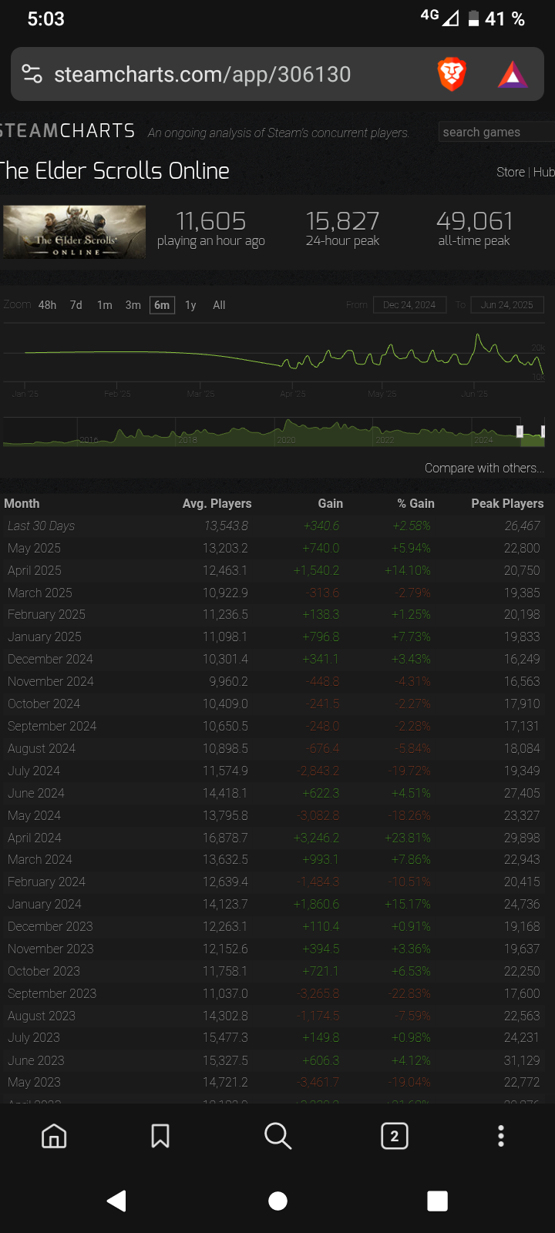Tap the % Gain column header
This screenshot has width=555, height=1233.
click(416, 503)
